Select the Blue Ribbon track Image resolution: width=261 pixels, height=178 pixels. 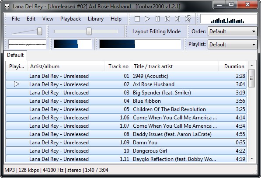[x=126, y=101]
